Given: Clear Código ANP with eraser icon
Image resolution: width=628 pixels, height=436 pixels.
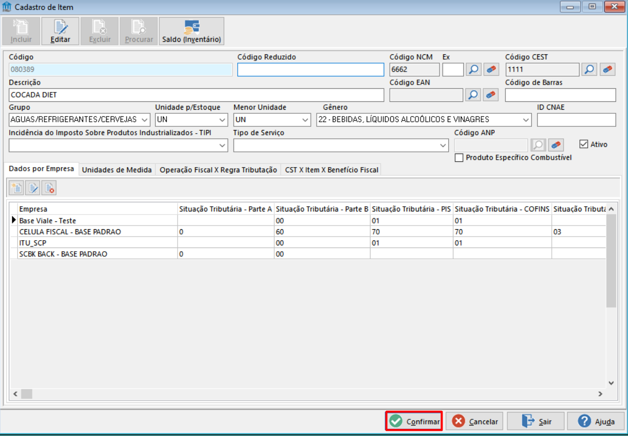Looking at the screenshot, I should click(556, 145).
